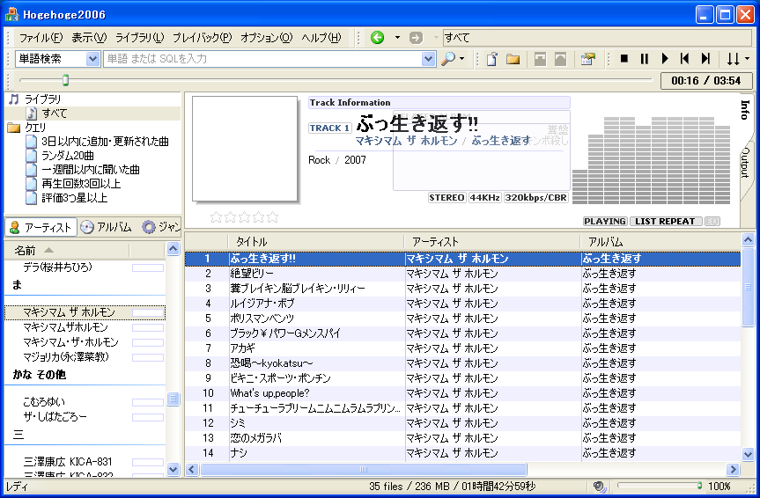The width and height of the screenshot is (760, 498).
Task: Switch to the アルバム tab
Action: click(x=107, y=227)
